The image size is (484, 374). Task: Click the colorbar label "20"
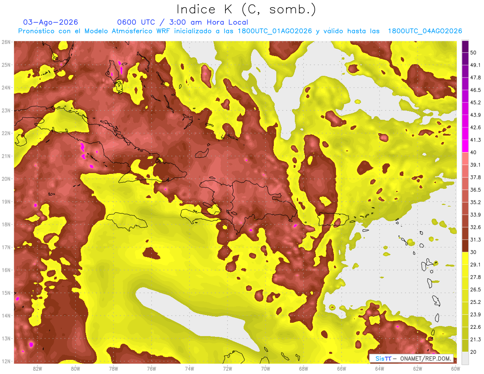[x=473, y=352]
